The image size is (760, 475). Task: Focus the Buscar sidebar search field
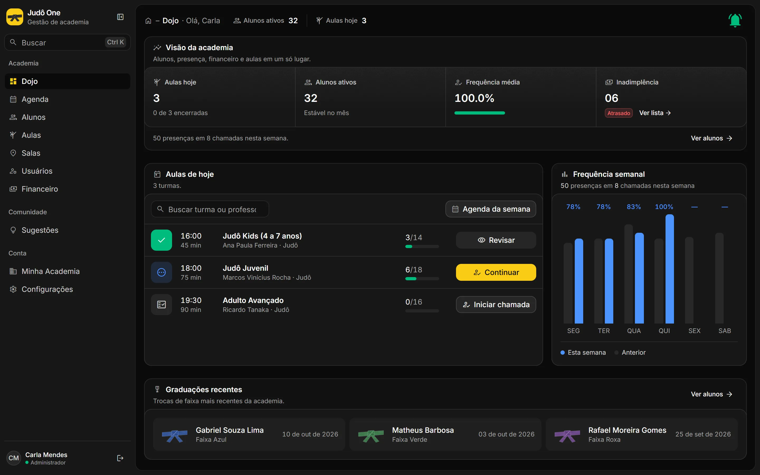coord(68,42)
